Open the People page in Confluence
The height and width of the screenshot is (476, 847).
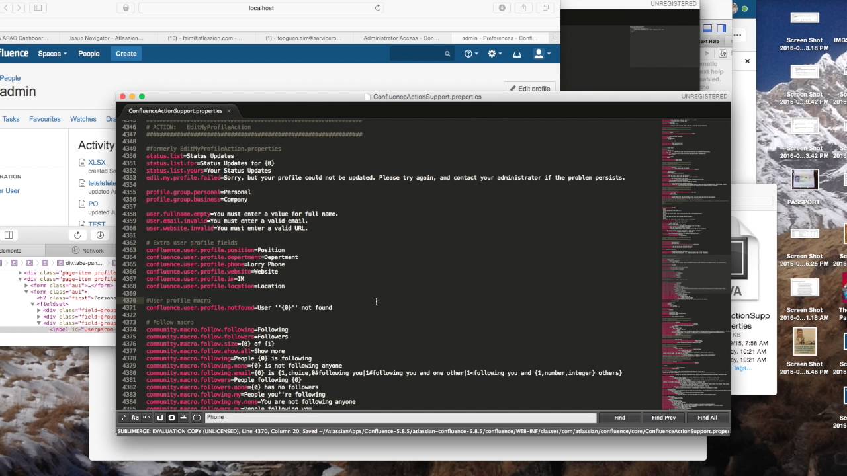[x=89, y=54]
